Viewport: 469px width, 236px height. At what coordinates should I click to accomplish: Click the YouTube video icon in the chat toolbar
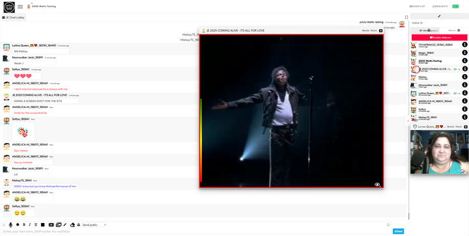click(51, 225)
